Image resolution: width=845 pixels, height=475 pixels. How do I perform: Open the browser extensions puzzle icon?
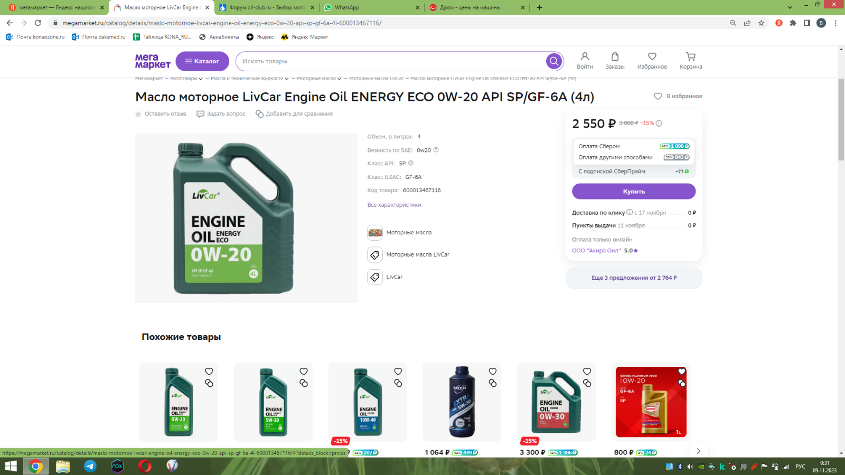[793, 23]
